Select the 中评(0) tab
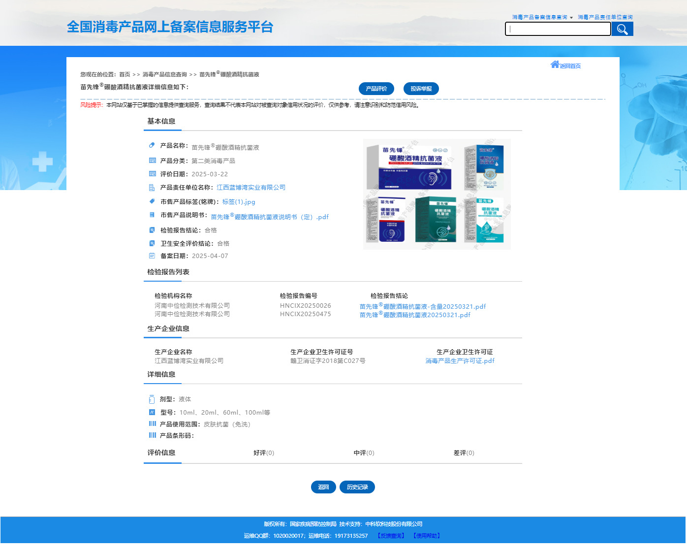The width and height of the screenshot is (687, 552). click(x=364, y=453)
